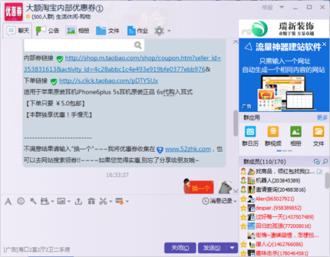Click the 瑞新装饰 ad banner
Viewport: 330px width, 257px height.
[284, 29]
